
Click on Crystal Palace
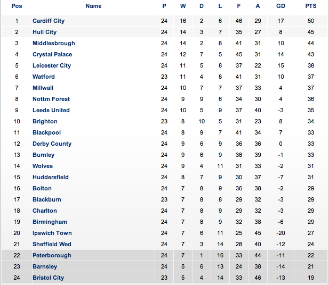click(52, 54)
